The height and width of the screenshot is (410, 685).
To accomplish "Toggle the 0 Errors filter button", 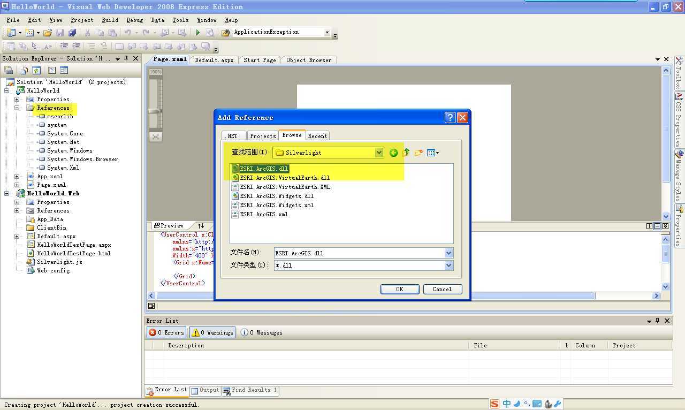I will tap(166, 332).
